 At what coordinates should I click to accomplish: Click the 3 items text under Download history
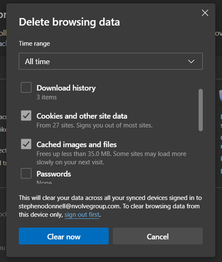46,97
